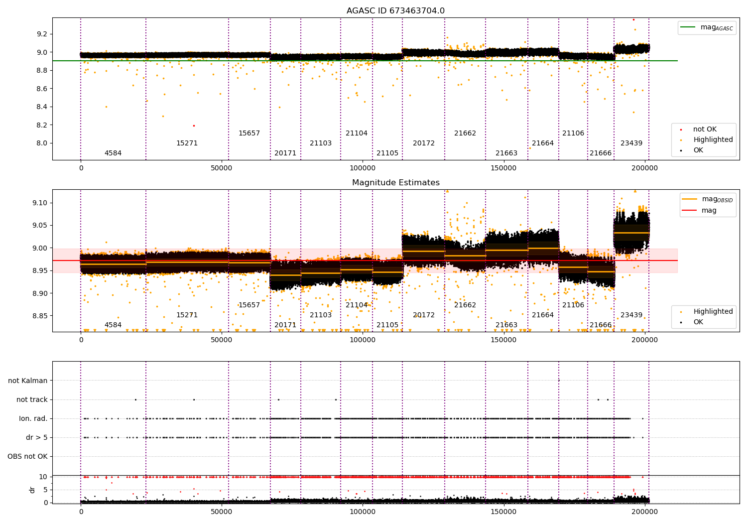747x523 pixels.
Task: Click the 100000 x-axis tick in bottom plot
Action: pyautogui.click(x=363, y=512)
